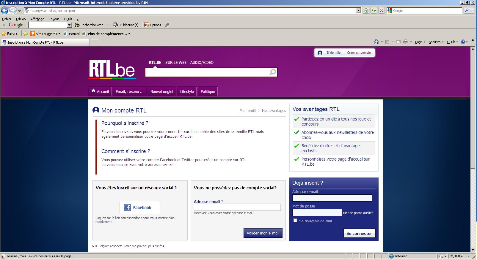
Task: Open the Favoris star panel
Action: click(10, 34)
